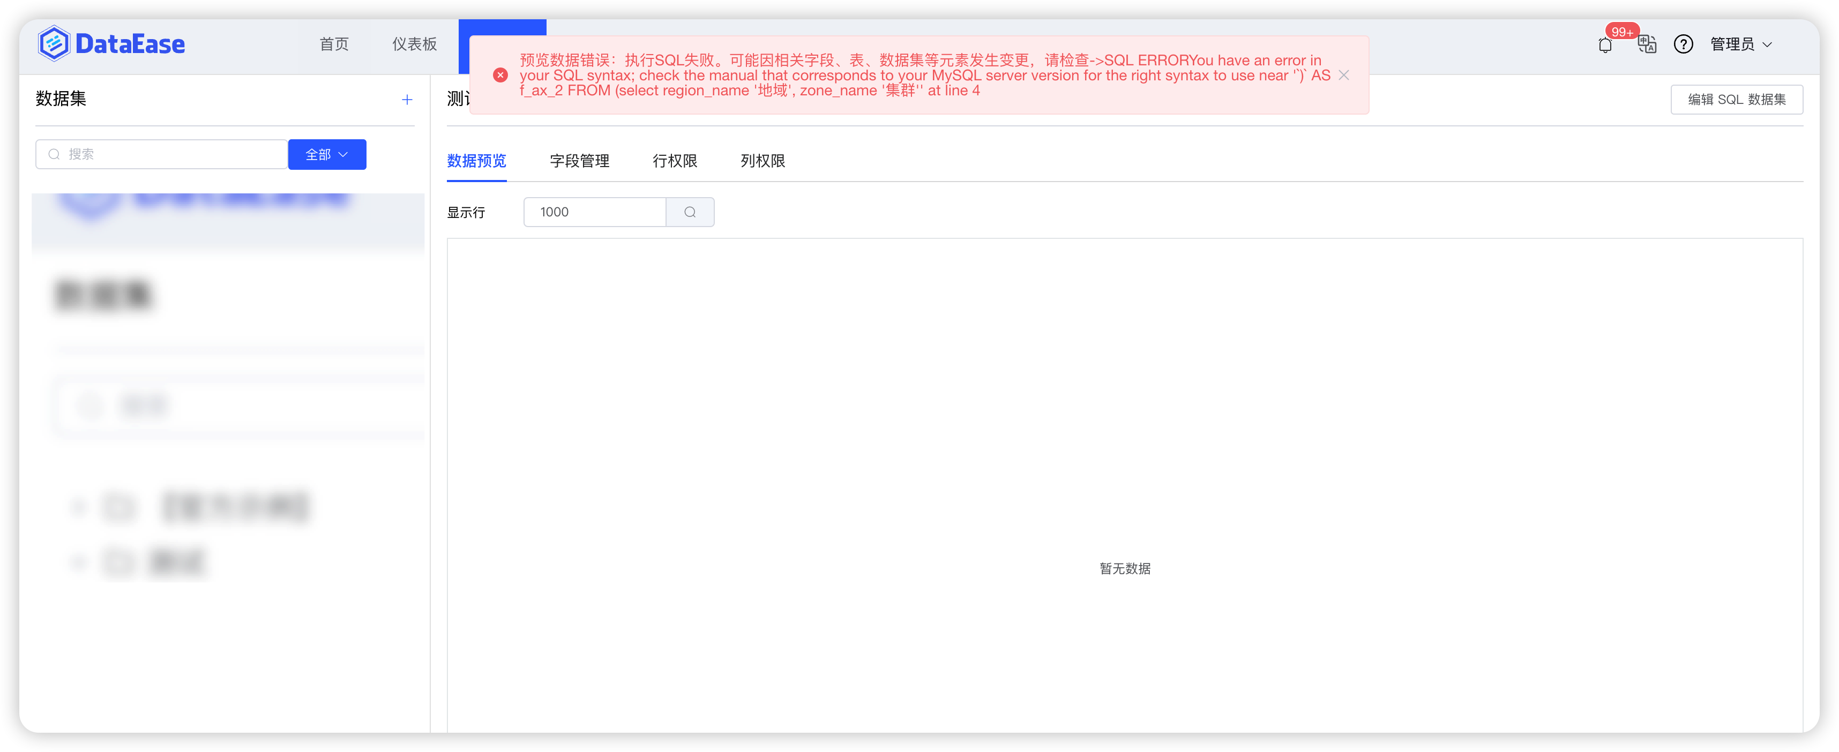Image resolution: width=1839 pixels, height=752 pixels.
Task: Open the 仪表板 menu
Action: coord(414,43)
